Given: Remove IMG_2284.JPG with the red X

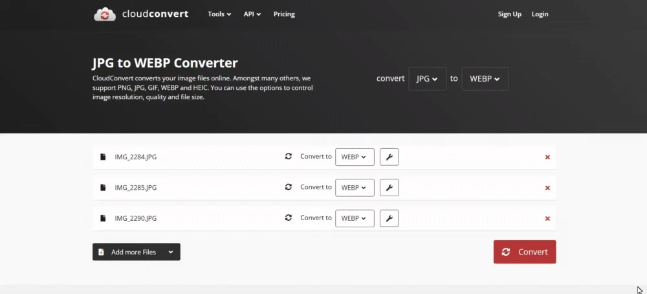Looking at the screenshot, I should tap(547, 157).
